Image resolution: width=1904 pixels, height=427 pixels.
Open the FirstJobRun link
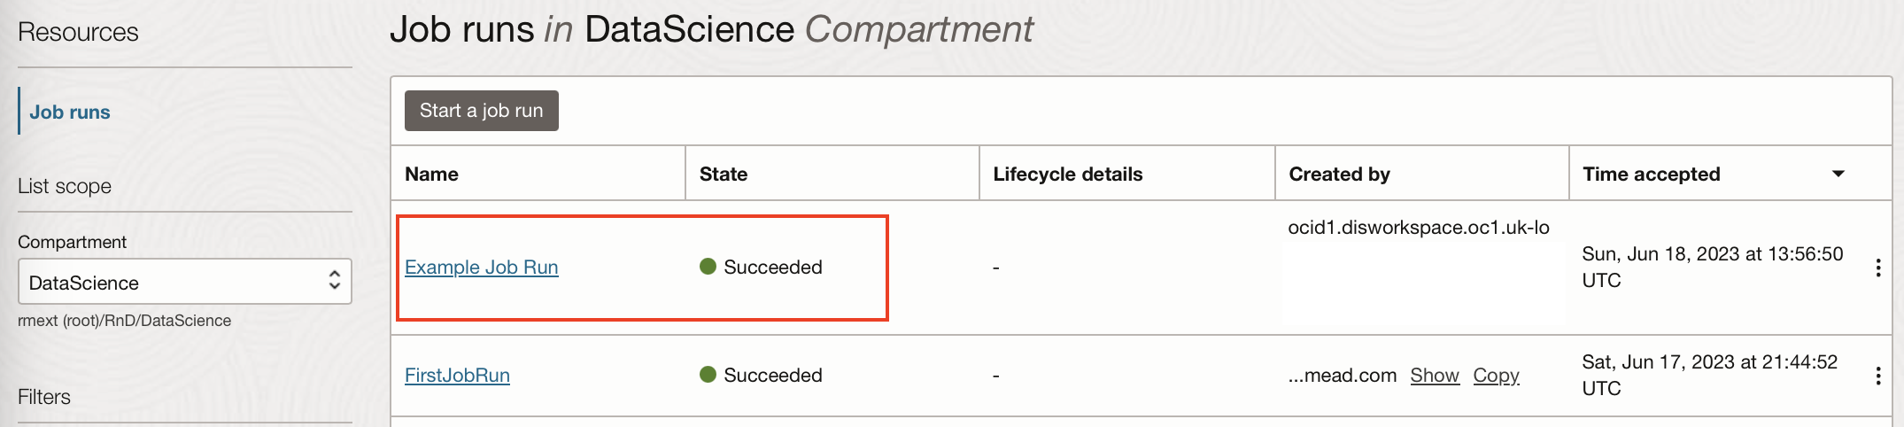point(457,375)
